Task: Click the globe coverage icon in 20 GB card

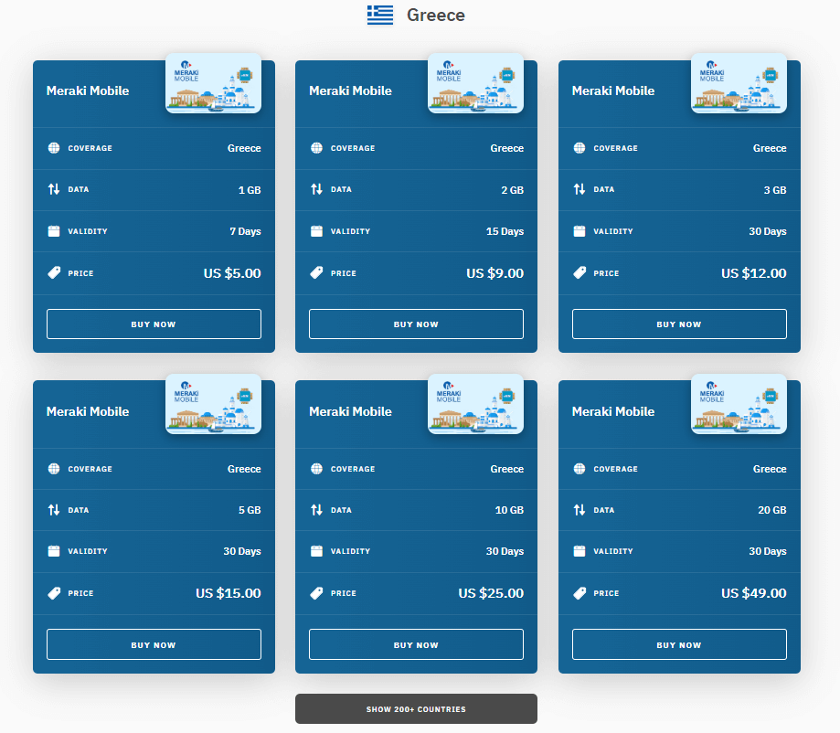Action: coord(579,469)
